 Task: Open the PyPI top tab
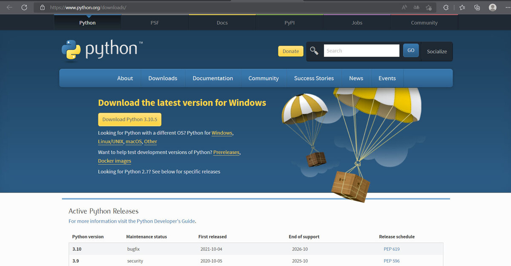pos(290,23)
